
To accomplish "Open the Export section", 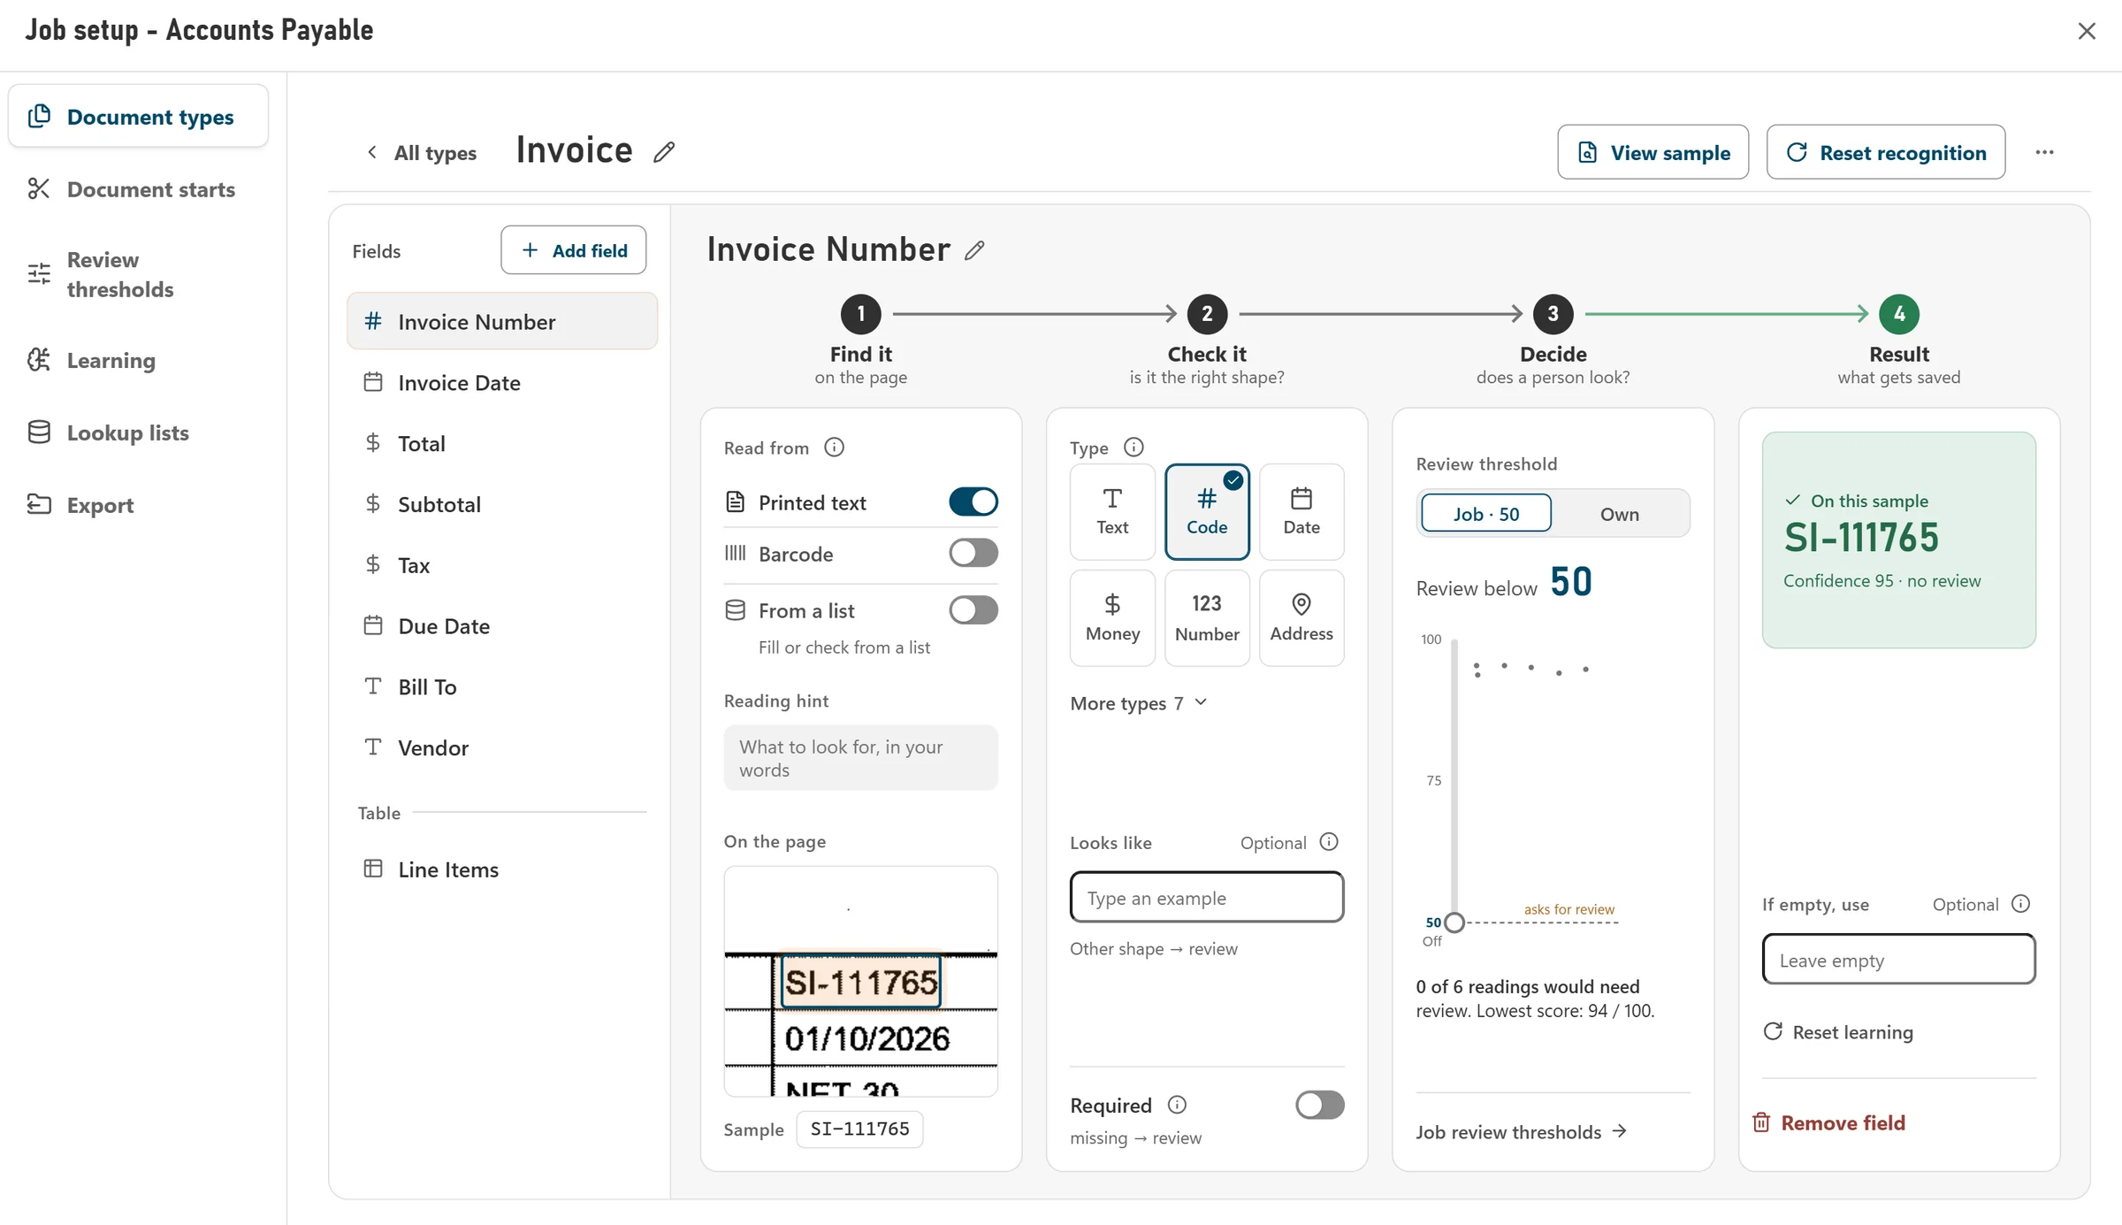I will click(x=139, y=505).
